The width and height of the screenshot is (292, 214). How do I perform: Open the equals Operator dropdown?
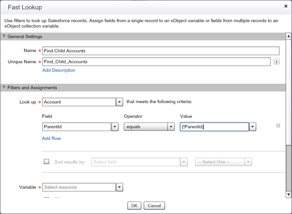tap(171, 127)
